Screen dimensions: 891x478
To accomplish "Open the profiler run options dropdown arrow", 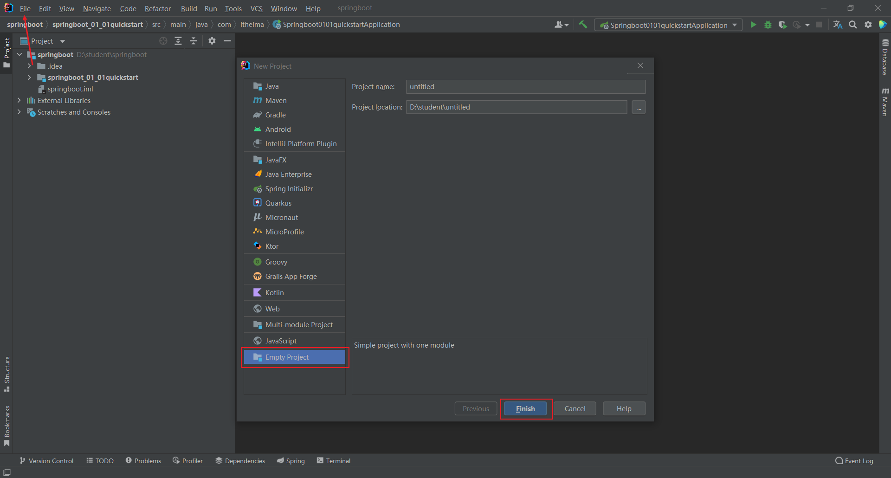I will pos(807,25).
